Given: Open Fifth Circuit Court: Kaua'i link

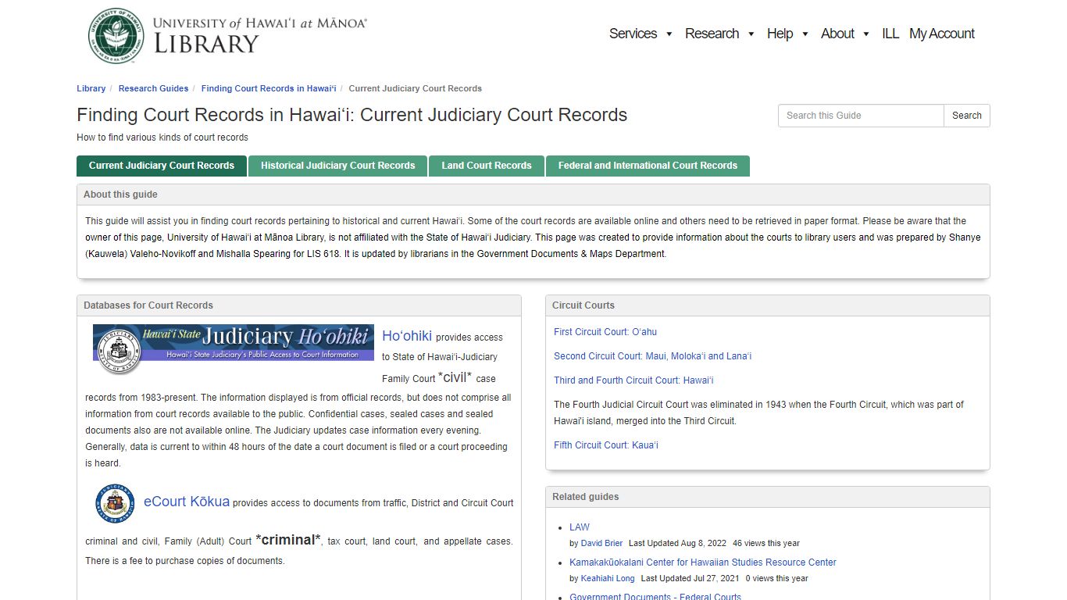Looking at the screenshot, I should coord(606,445).
